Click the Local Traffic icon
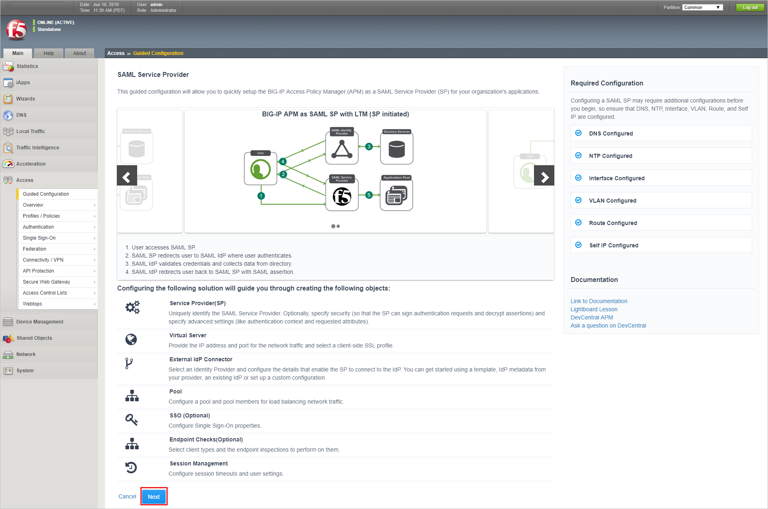The width and height of the screenshot is (768, 509). [8, 131]
